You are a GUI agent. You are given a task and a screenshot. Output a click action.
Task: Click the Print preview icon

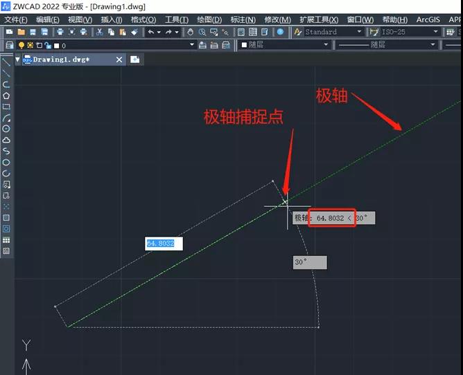[72, 32]
